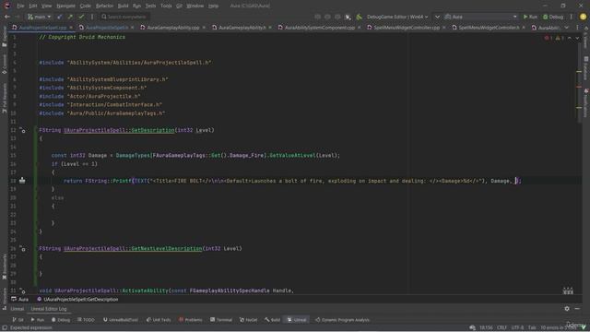590x332 pixels.
Task: Open the Window menu
Action: 195,6
